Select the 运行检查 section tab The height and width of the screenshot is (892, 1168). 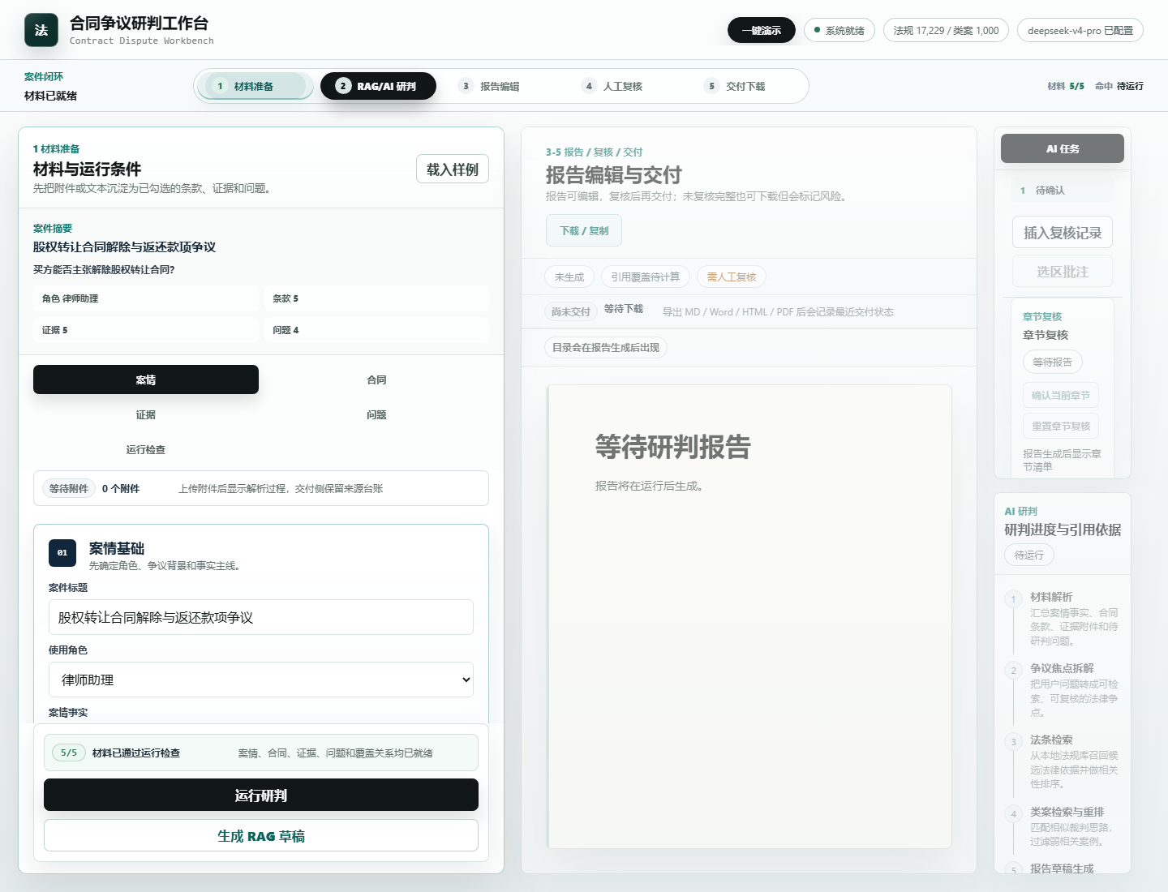[x=146, y=449]
